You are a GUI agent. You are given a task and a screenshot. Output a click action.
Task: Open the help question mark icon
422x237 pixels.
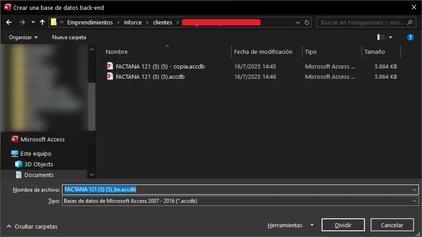click(x=410, y=37)
